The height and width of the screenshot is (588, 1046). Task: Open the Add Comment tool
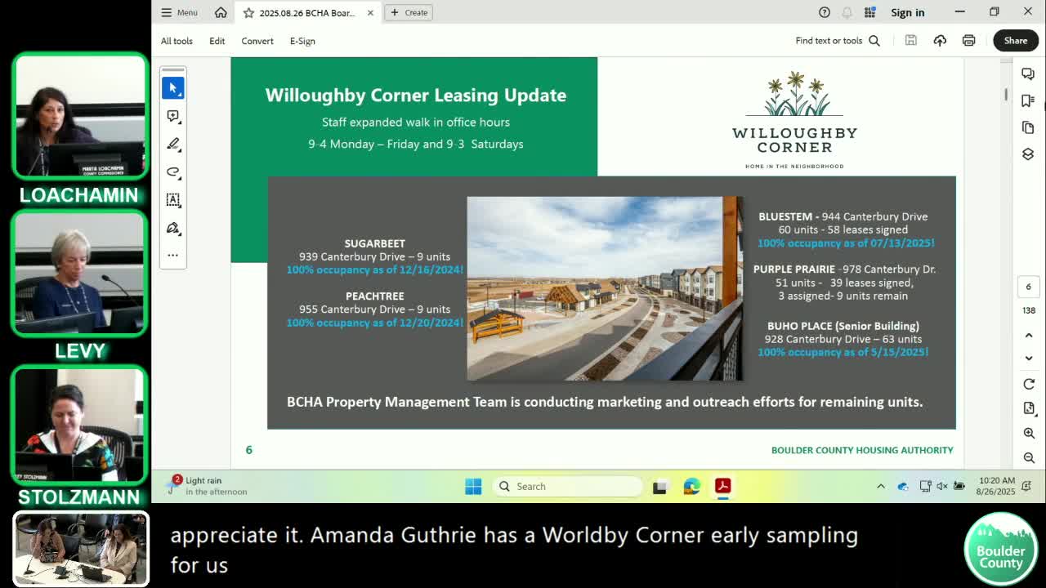(173, 116)
